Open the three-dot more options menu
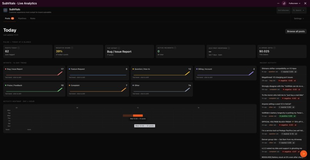This screenshot has width=310, height=160. click(x=278, y=3)
